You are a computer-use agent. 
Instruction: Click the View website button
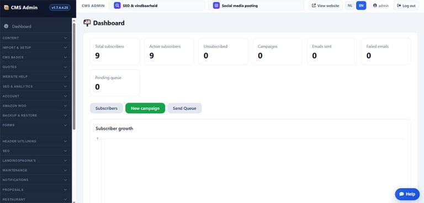[x=325, y=6]
